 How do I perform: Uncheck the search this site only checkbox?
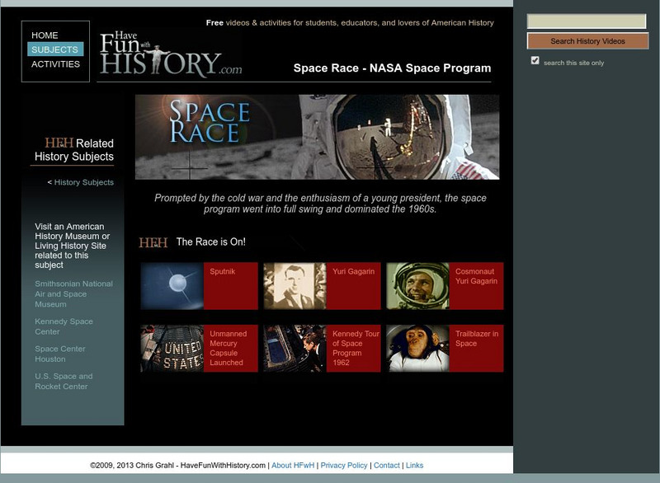(x=535, y=60)
